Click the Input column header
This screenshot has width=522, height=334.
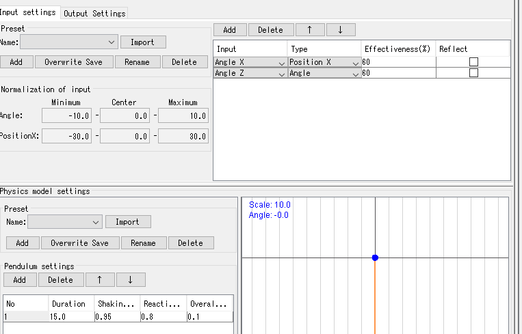250,49
